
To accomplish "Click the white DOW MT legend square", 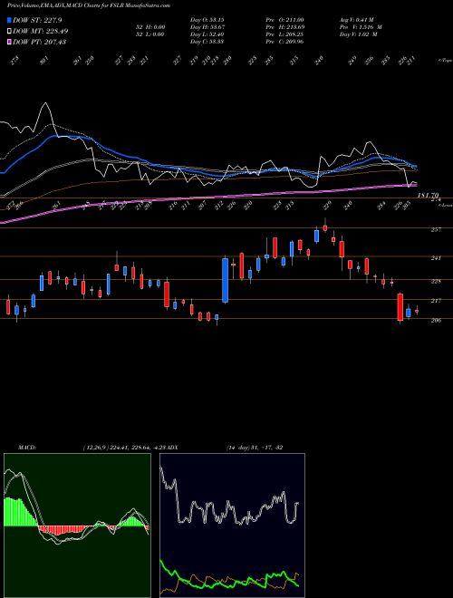I will (9, 31).
